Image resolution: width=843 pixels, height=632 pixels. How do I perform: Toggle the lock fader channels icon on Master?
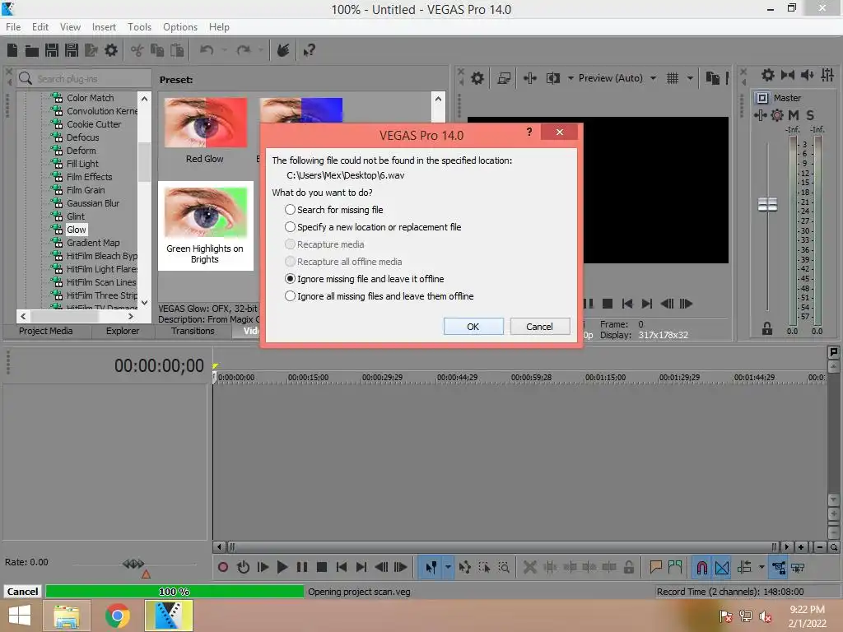coord(767,328)
